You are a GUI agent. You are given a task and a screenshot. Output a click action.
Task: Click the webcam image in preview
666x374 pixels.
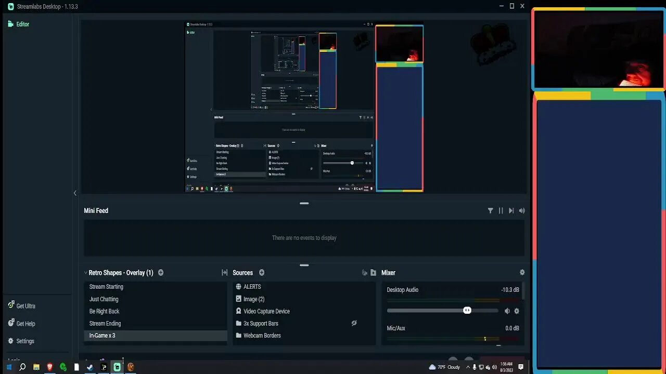(x=399, y=44)
